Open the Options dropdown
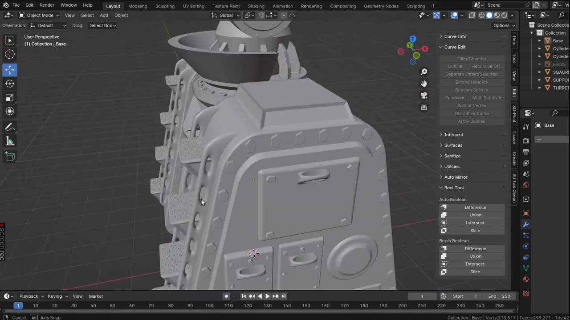 (x=504, y=25)
